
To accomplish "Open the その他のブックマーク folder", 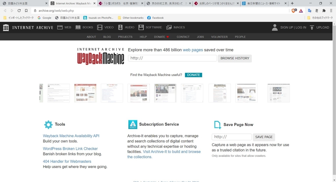I will tap(320, 18).
